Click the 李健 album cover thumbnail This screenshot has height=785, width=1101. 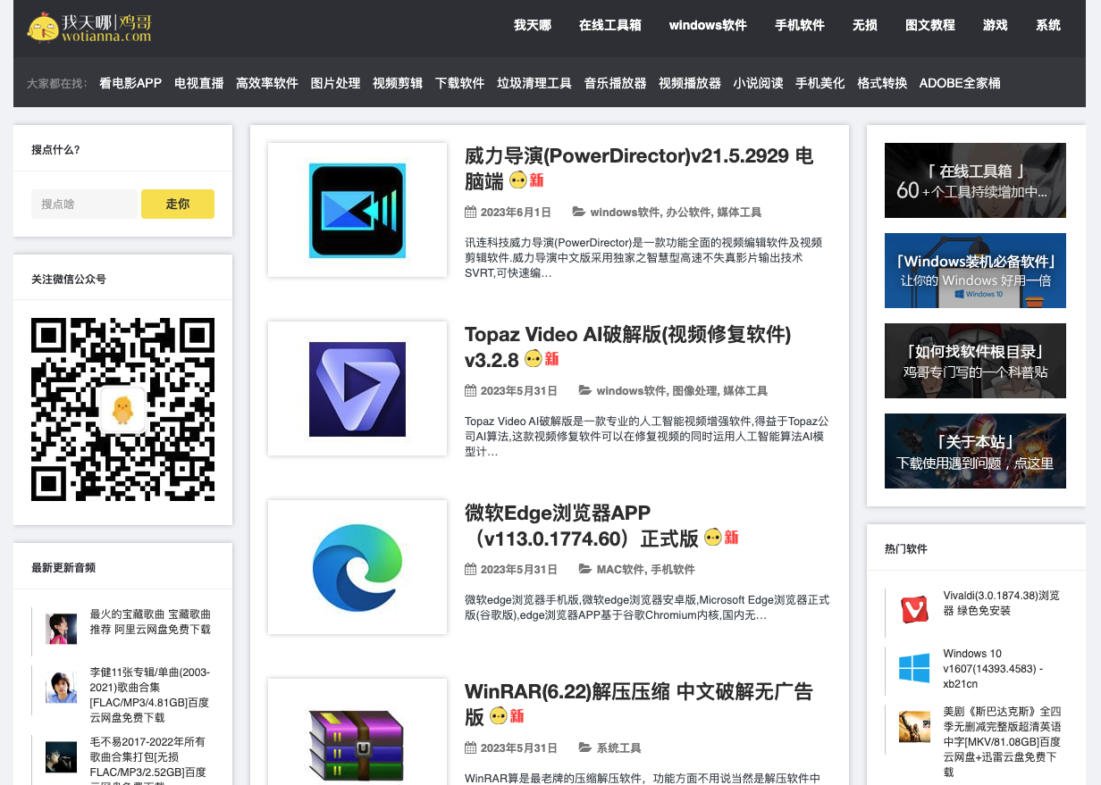tap(61, 687)
